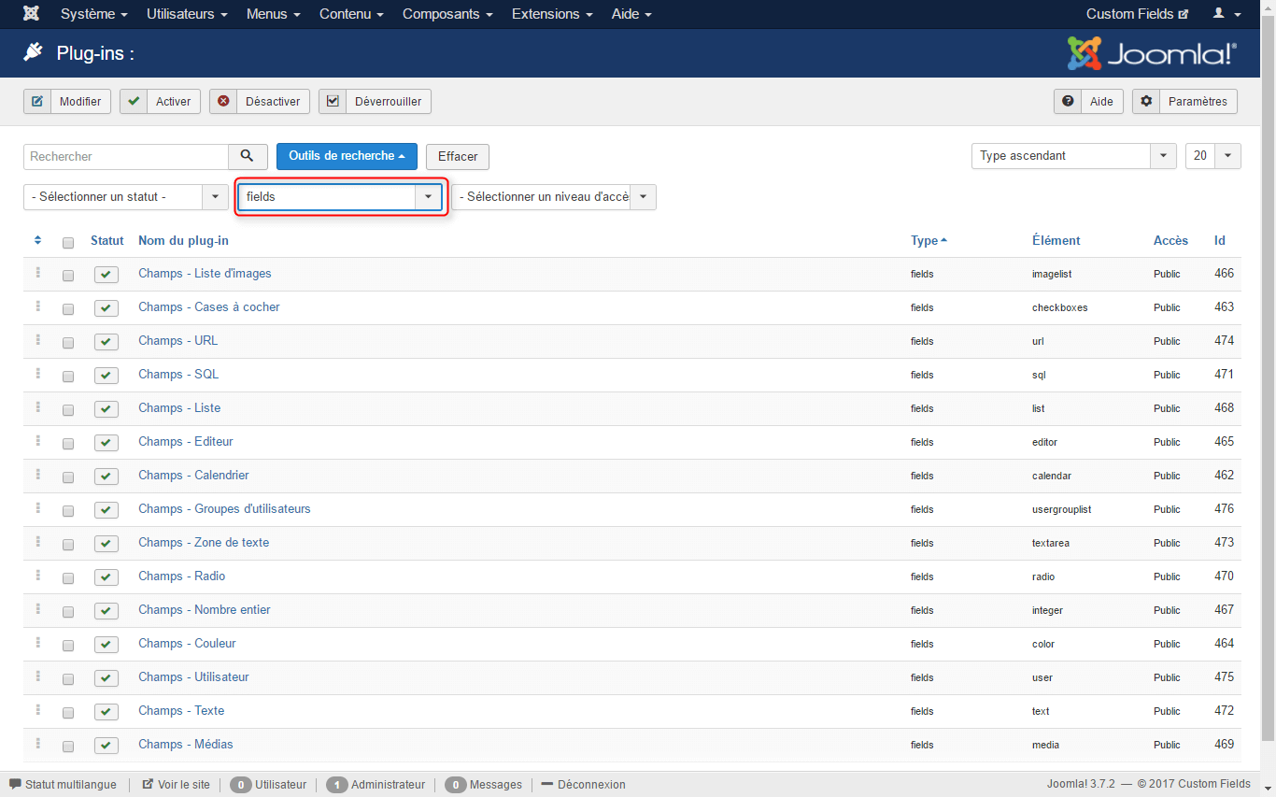Check the box for Champs - Radio
This screenshot has width=1276, height=797.
point(68,578)
